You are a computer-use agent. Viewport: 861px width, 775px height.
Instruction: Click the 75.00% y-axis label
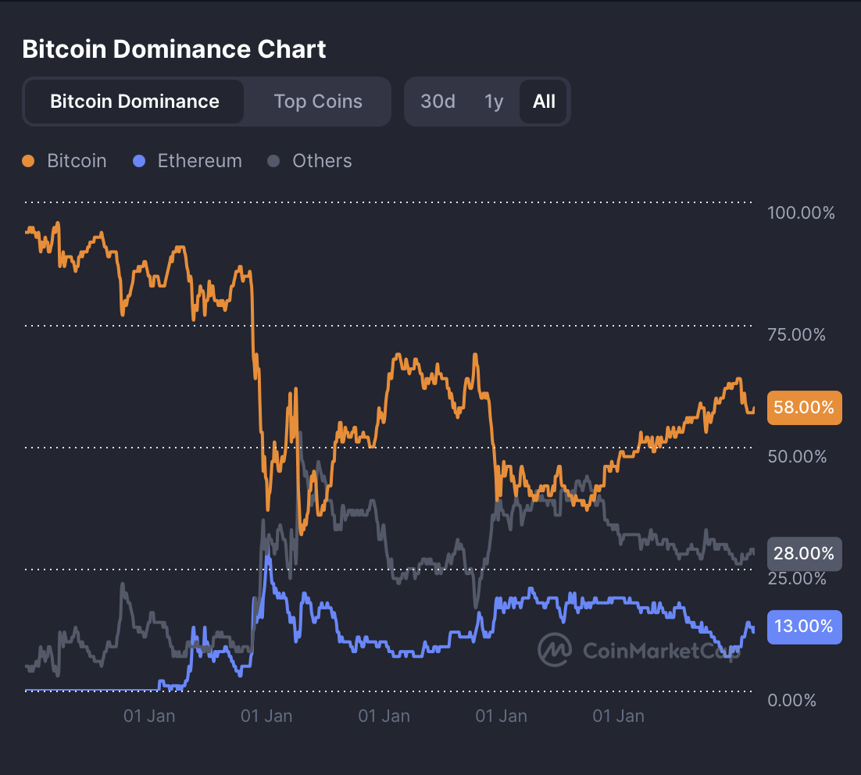tap(796, 334)
